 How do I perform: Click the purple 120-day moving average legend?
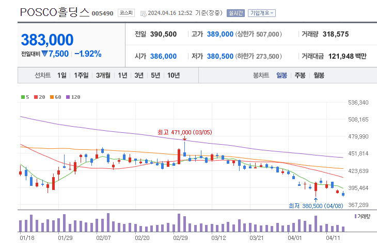pyautogui.click(x=73, y=97)
